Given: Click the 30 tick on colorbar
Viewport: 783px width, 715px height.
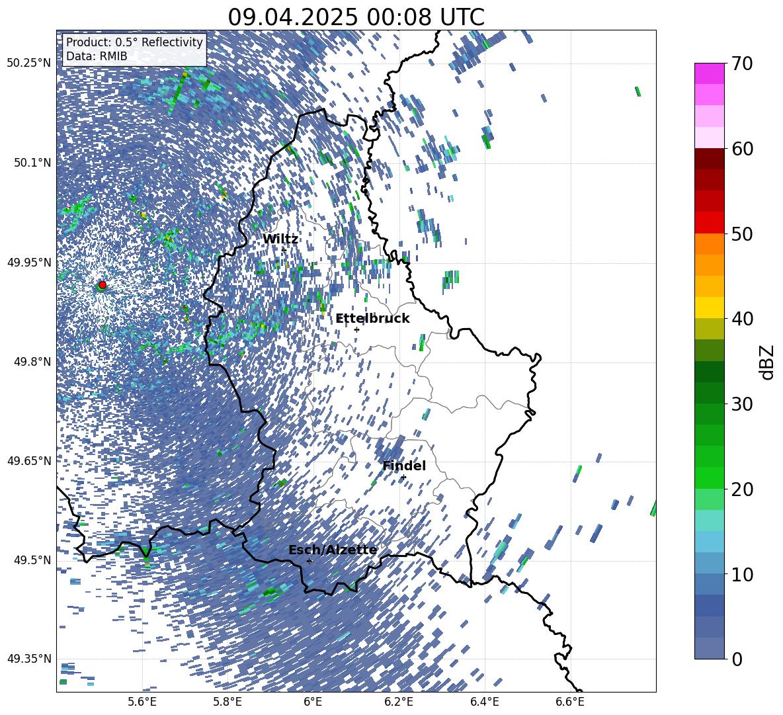Looking at the screenshot, I should tap(742, 404).
